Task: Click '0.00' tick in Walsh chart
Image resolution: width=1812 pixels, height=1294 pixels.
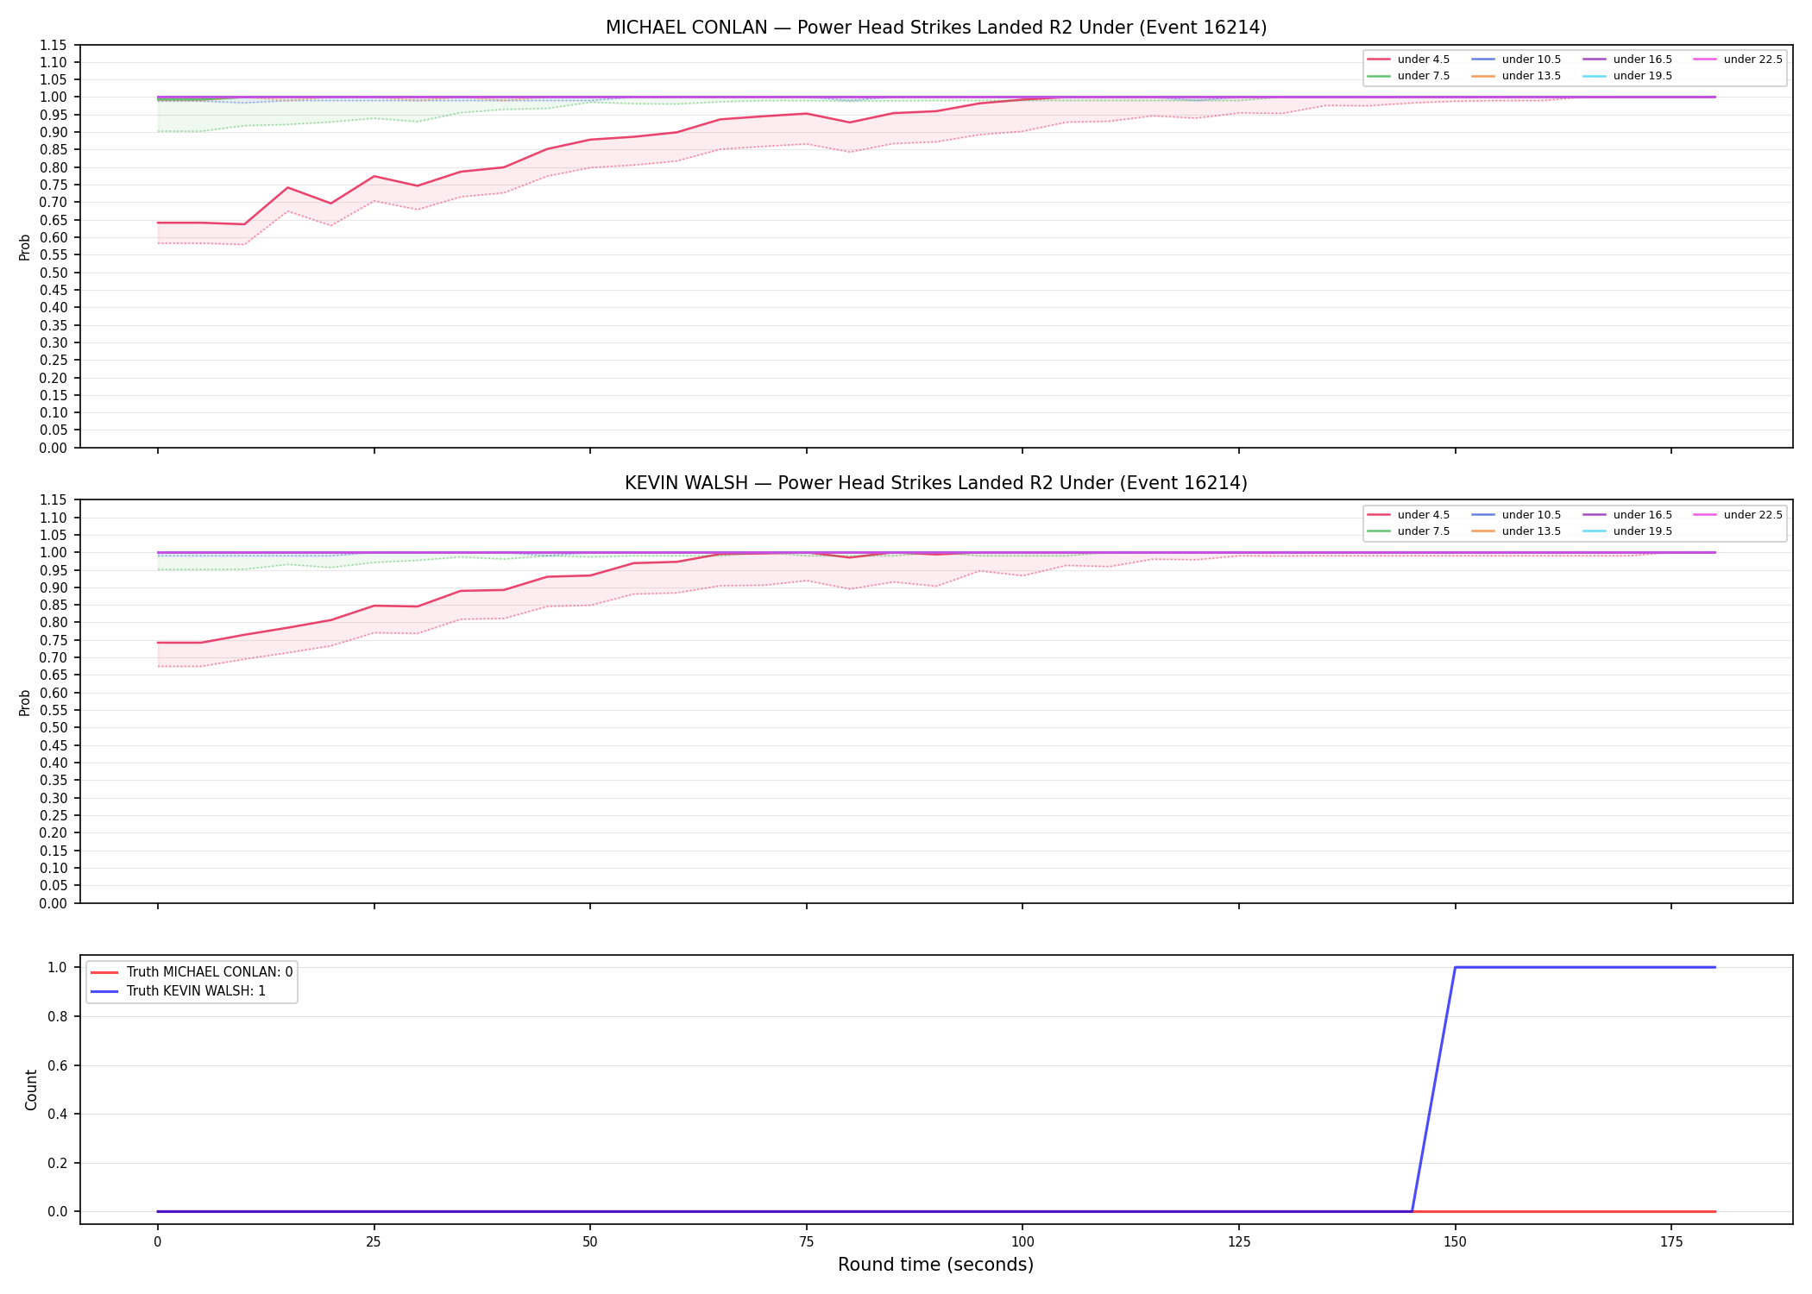Action: 55,903
